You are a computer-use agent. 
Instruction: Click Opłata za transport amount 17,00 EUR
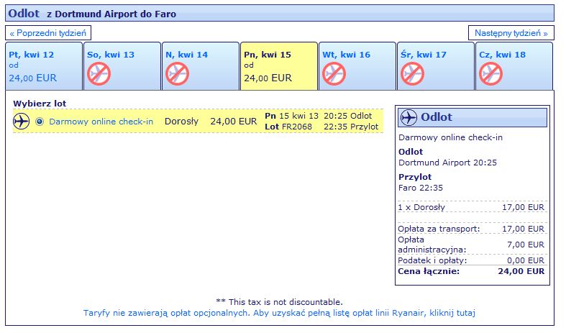[523, 229]
